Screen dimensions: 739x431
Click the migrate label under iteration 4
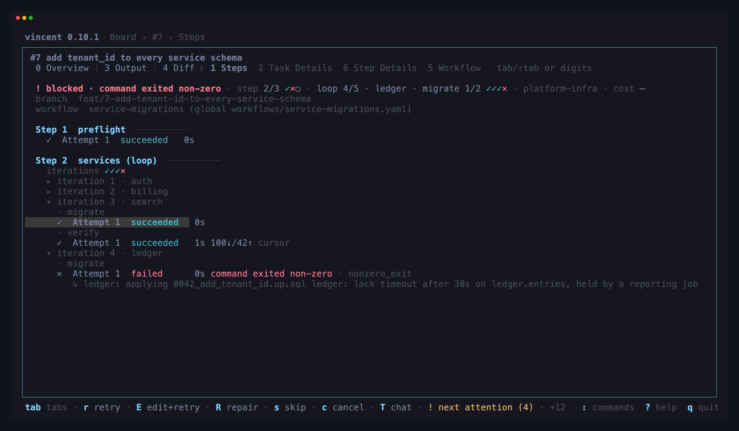[x=86, y=264]
